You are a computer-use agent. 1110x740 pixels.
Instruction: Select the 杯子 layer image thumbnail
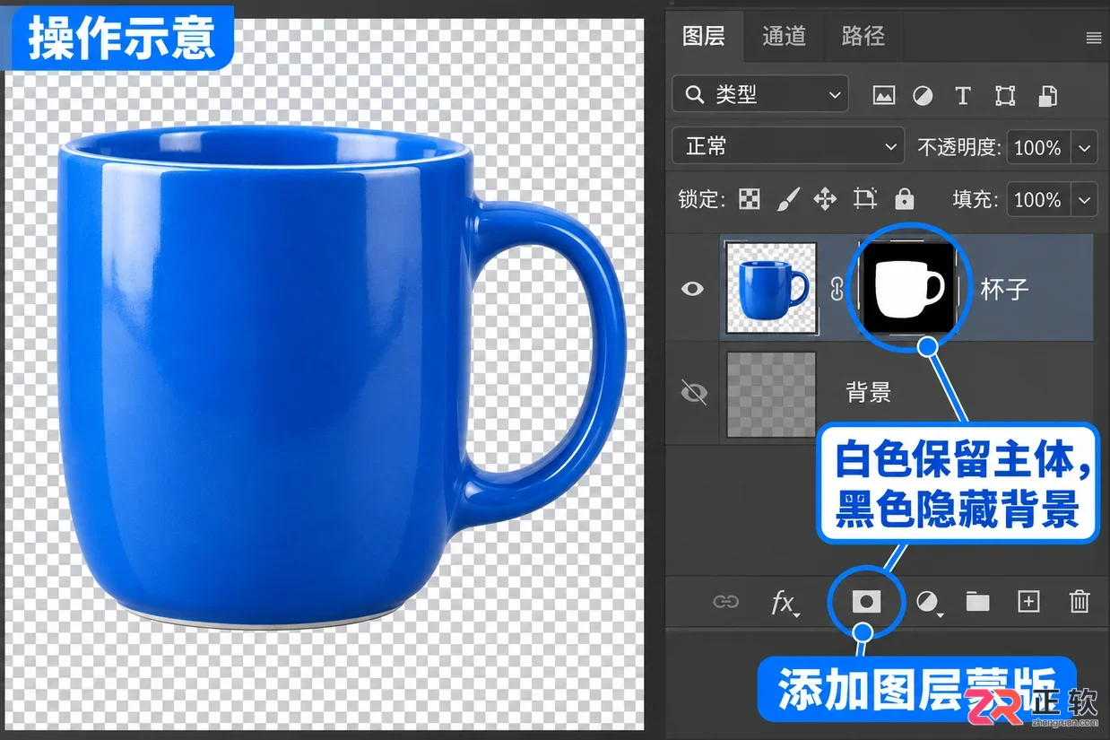tap(771, 289)
